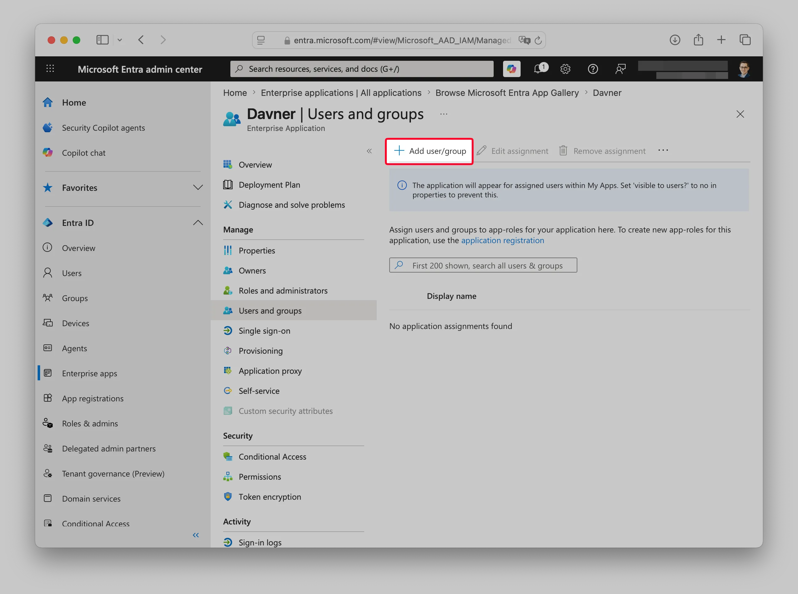
Task: Open sidebar options dropdown arrow in Safari
Action: (x=120, y=40)
